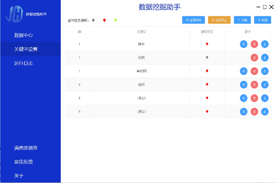Edit the keyword 测试1 via pencil icon

click(265, 98)
